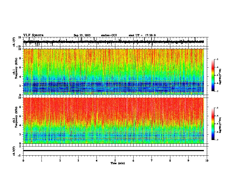Select the "start UT = 17:20:0" text
Viewport: 233px width, 180px height.
pyautogui.click(x=142, y=35)
